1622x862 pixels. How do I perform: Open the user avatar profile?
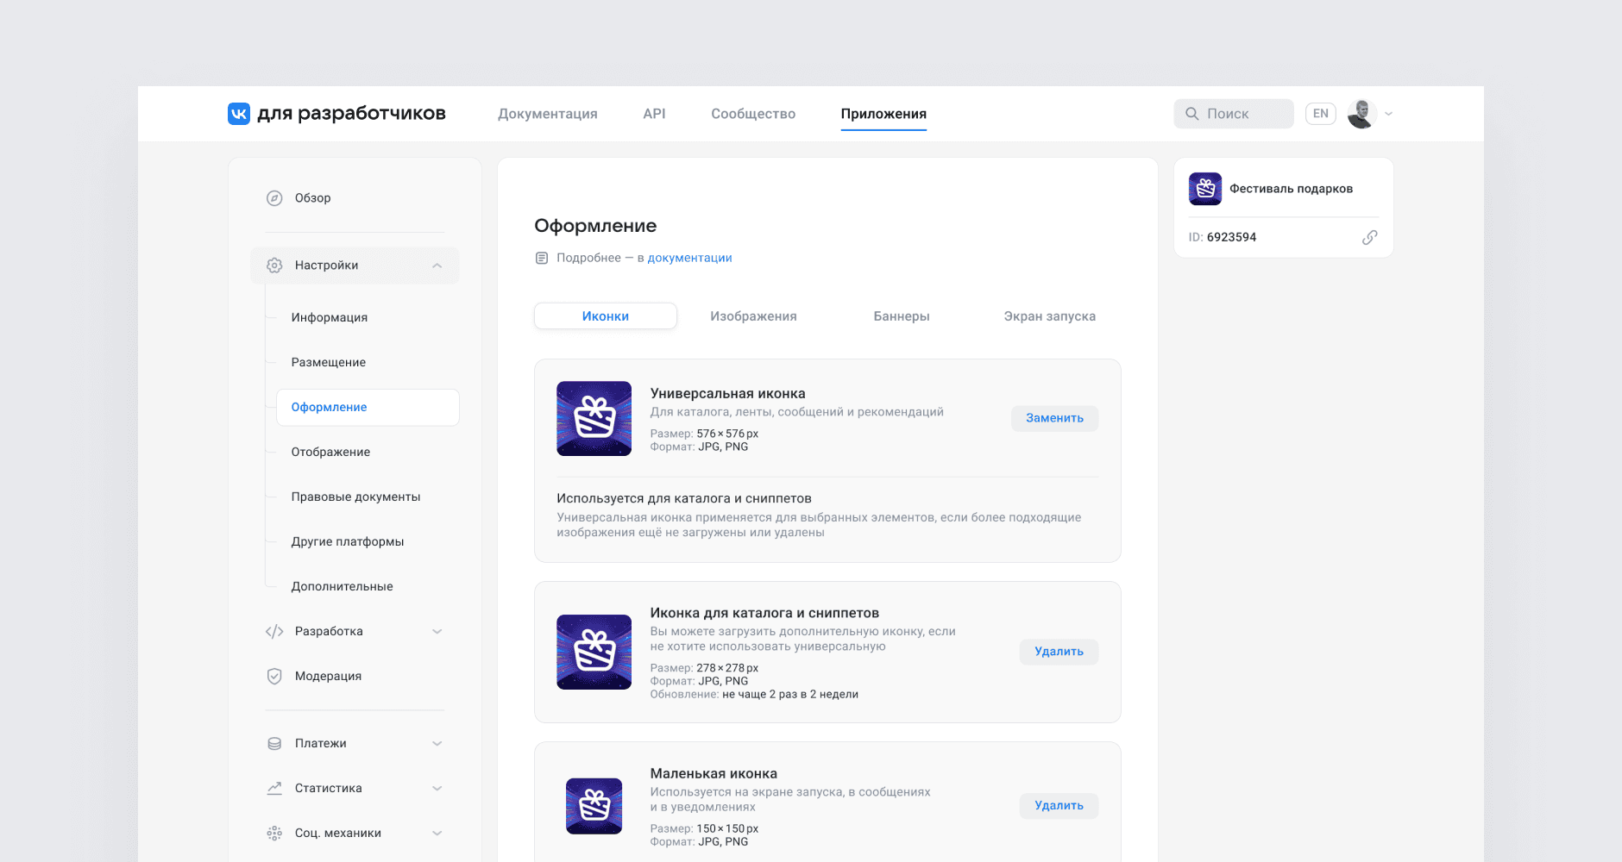pos(1361,114)
